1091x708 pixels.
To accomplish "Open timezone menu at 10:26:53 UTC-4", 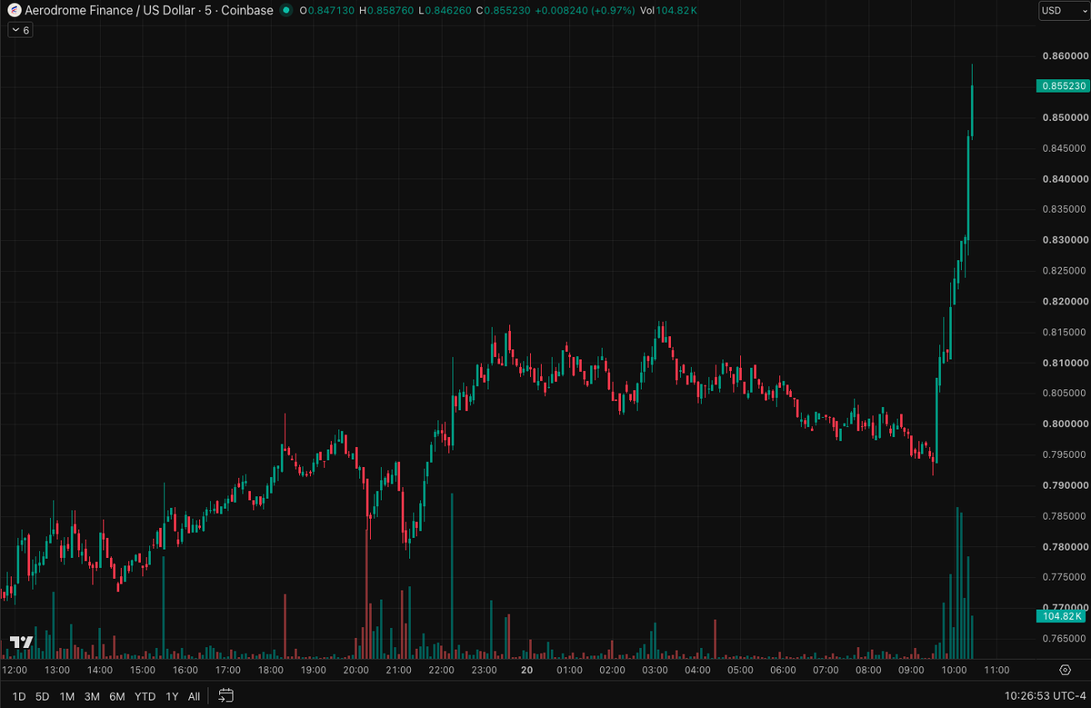I will (x=1045, y=696).
